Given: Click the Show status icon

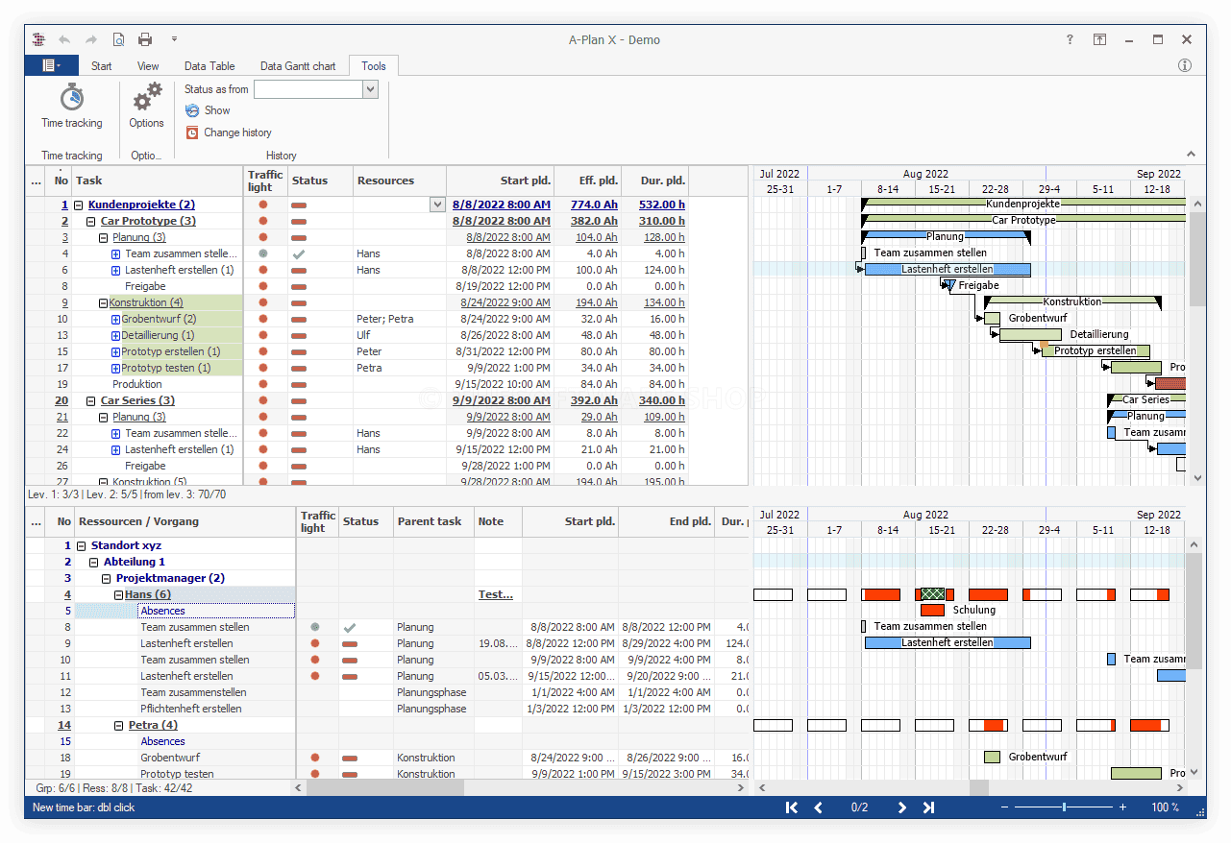Looking at the screenshot, I should [x=192, y=110].
